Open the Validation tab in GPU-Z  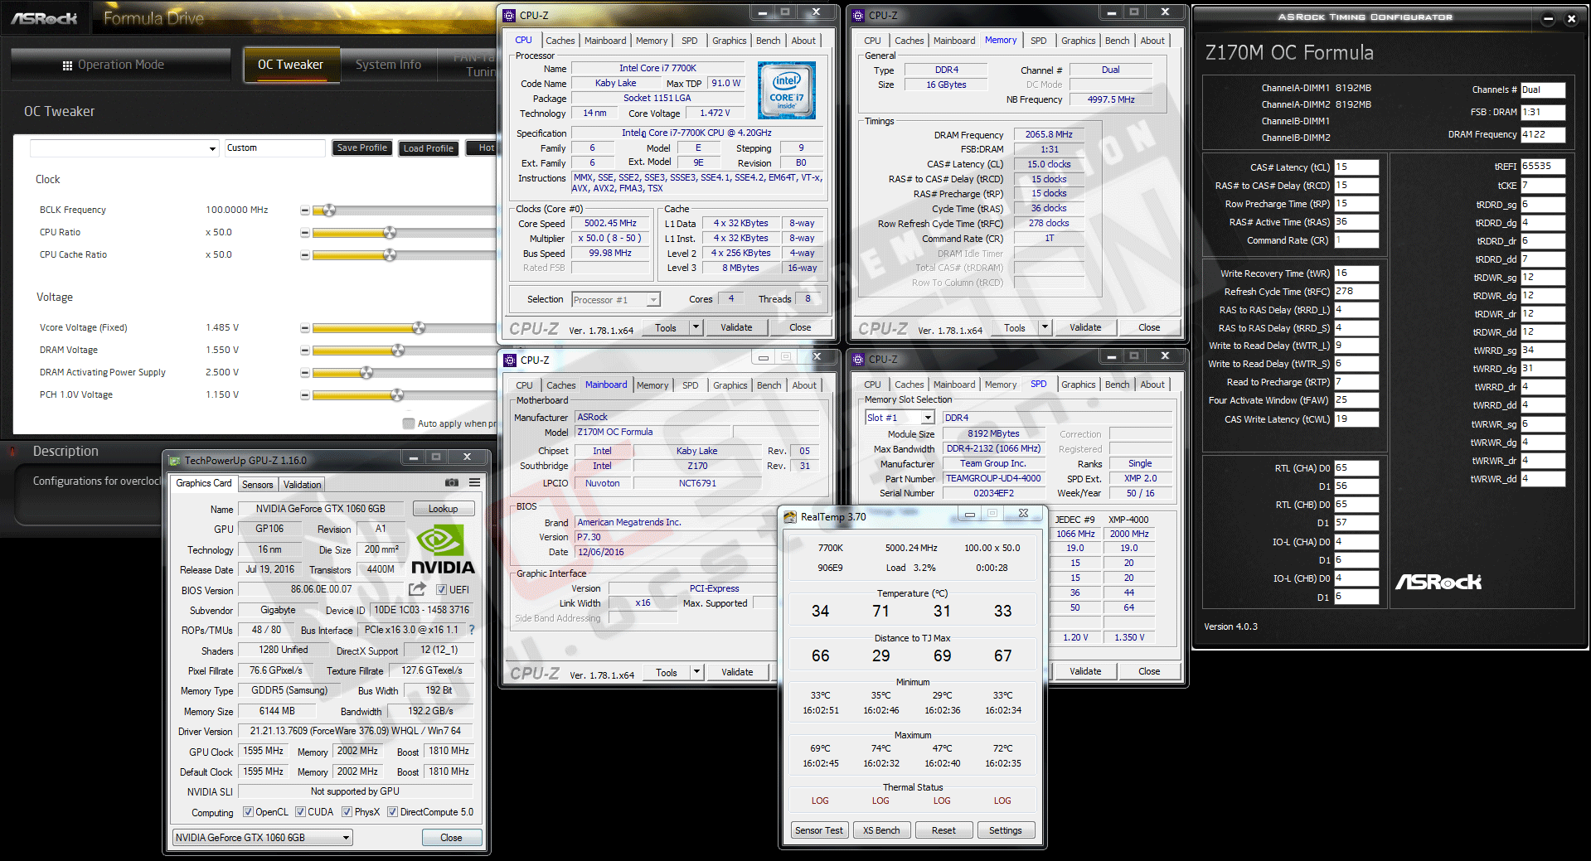pos(302,485)
